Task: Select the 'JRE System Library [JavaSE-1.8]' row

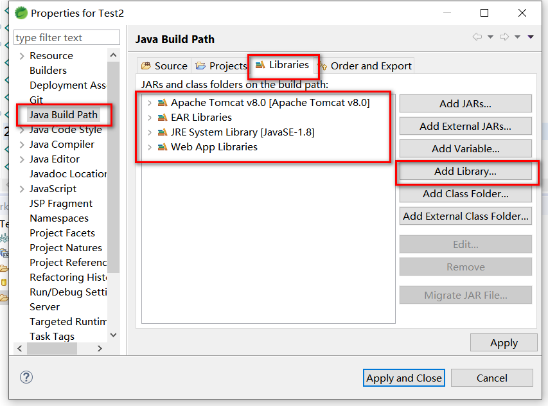Action: [x=243, y=132]
